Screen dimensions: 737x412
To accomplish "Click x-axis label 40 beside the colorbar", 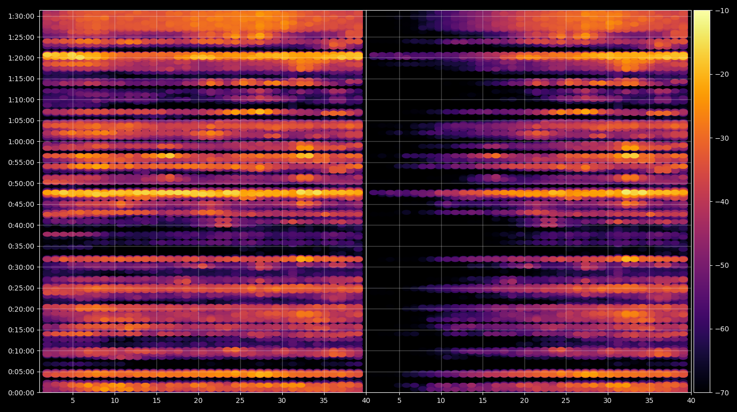I will (691, 401).
